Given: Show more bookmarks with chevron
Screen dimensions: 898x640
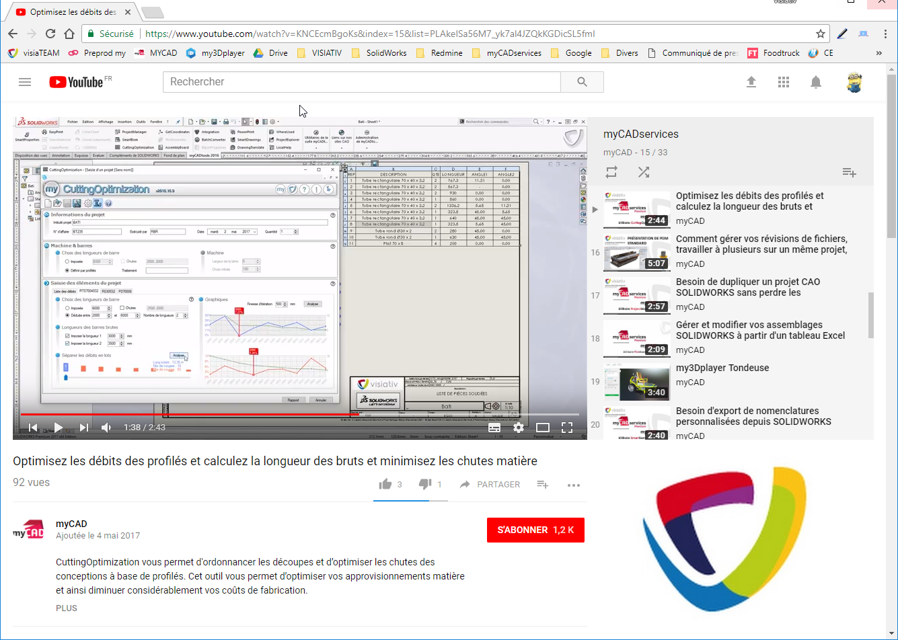Looking at the screenshot, I should coord(879,52).
